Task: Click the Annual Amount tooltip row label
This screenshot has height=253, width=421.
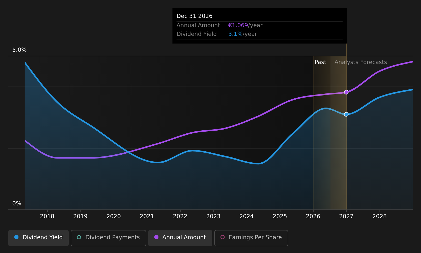Action: [198, 25]
